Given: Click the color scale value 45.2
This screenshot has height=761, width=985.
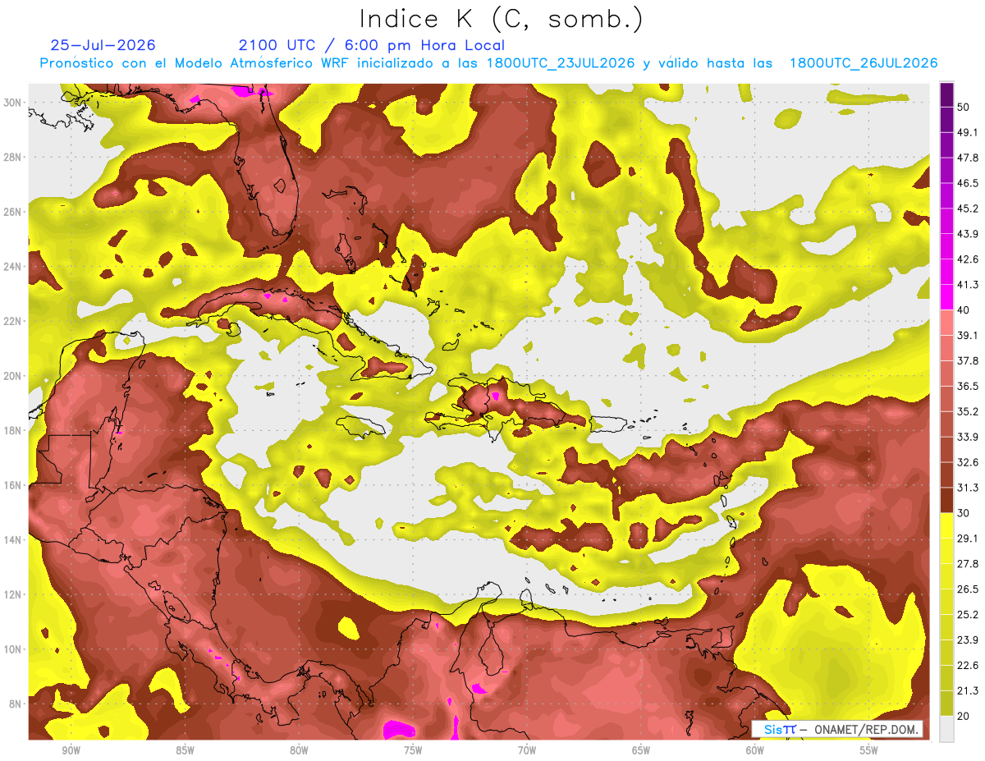Looking at the screenshot, I should pyautogui.click(x=968, y=209).
